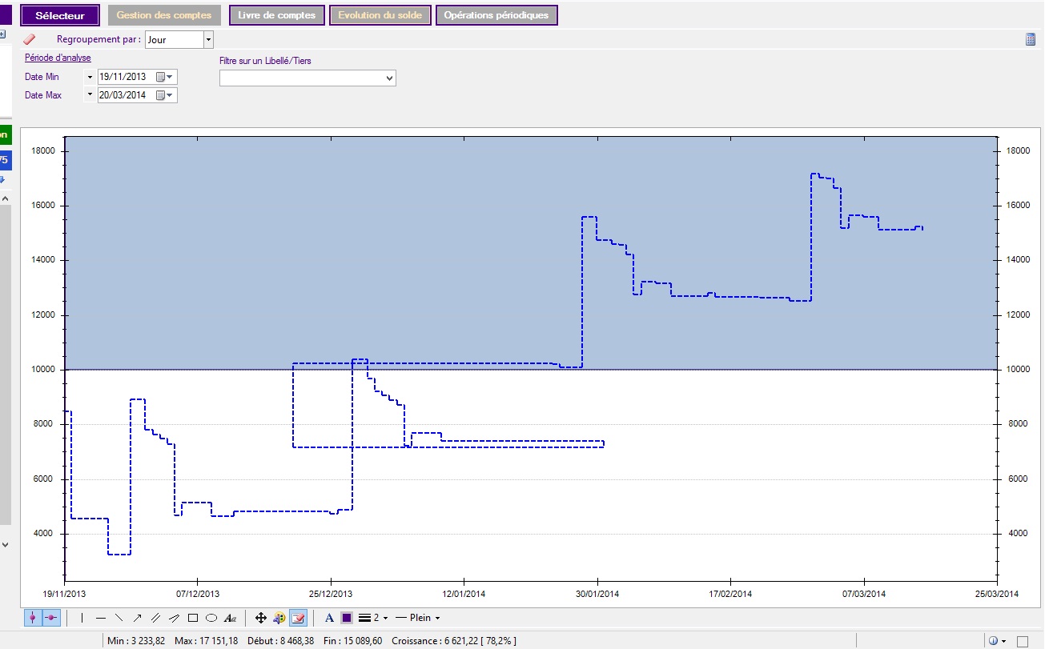Select the arrow drawing tool

point(137,618)
